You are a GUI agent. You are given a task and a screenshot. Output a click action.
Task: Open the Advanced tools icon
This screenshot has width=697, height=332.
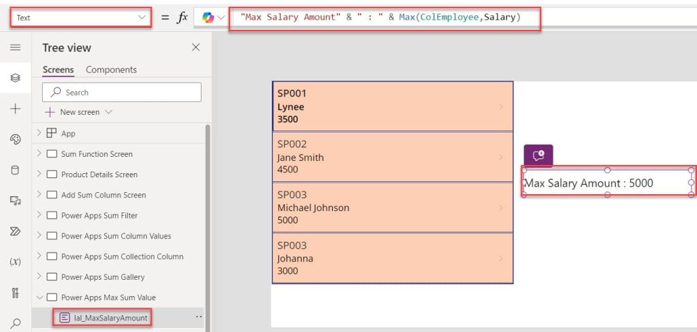coord(15,293)
